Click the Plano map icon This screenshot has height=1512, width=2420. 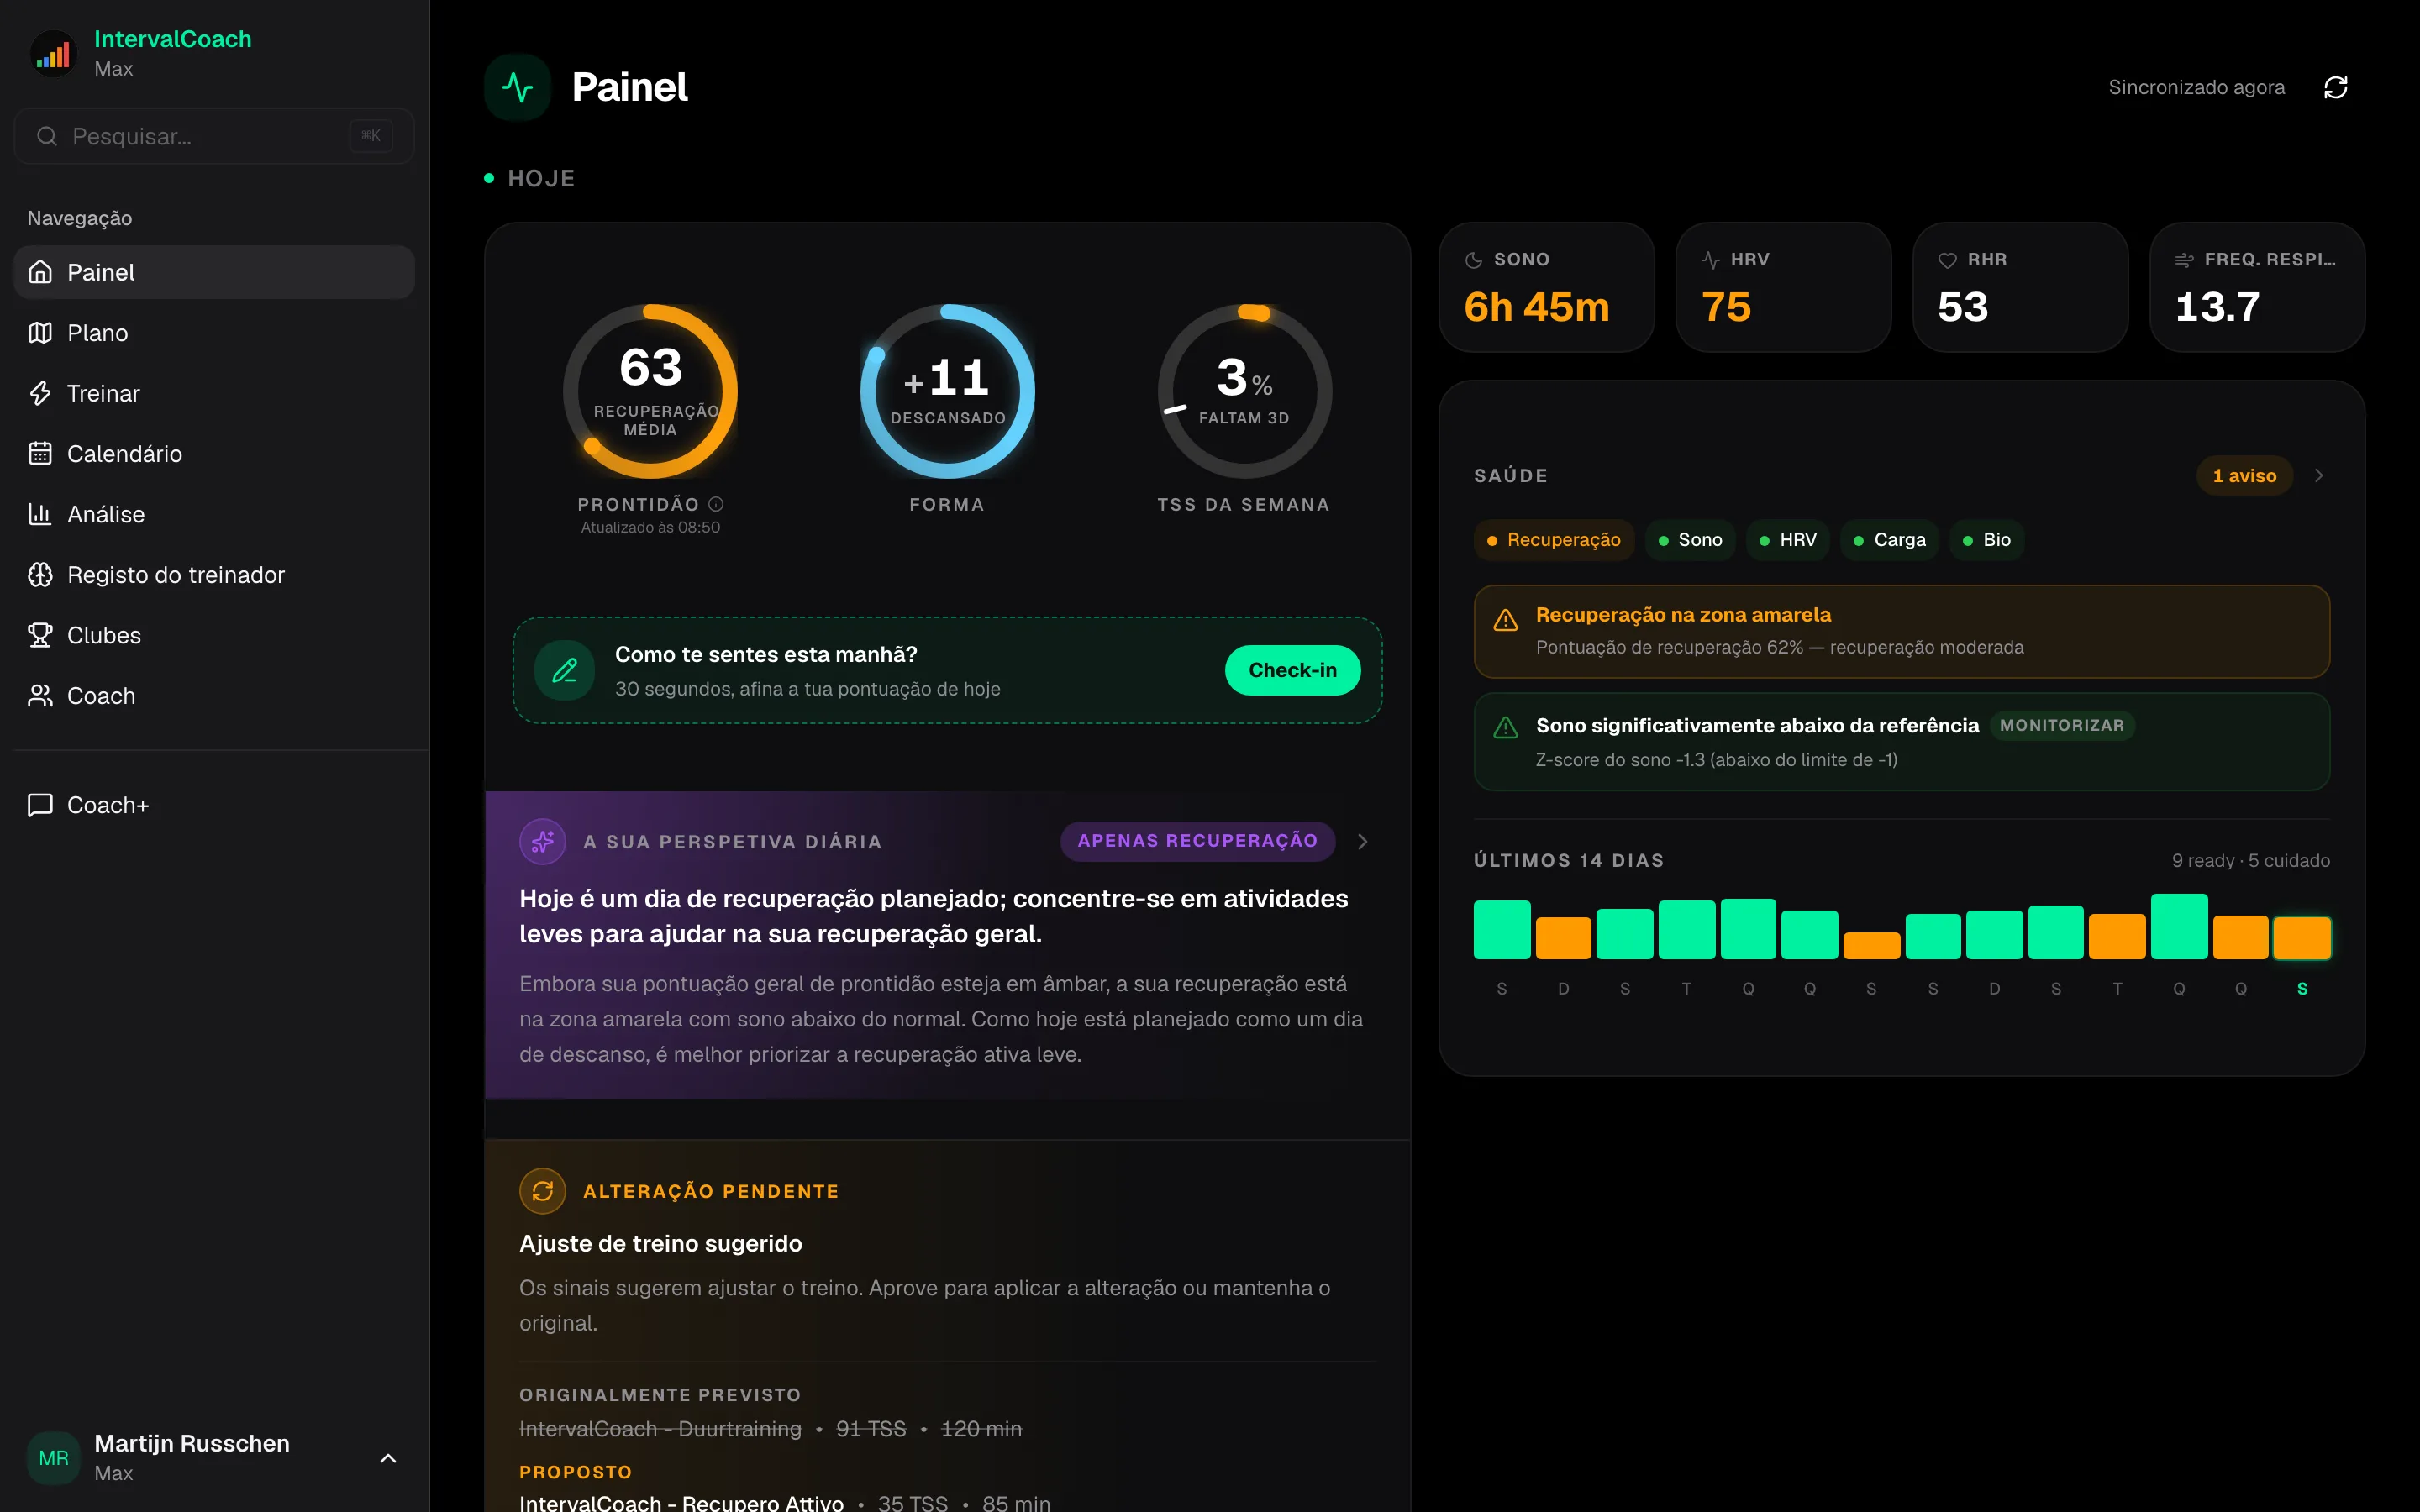40,333
